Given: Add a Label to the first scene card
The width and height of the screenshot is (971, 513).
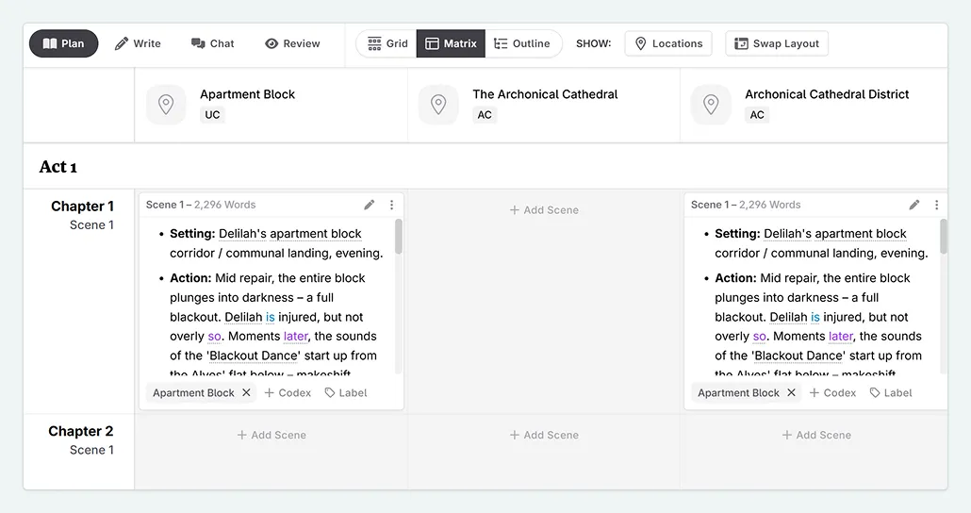Looking at the screenshot, I should tap(346, 393).
